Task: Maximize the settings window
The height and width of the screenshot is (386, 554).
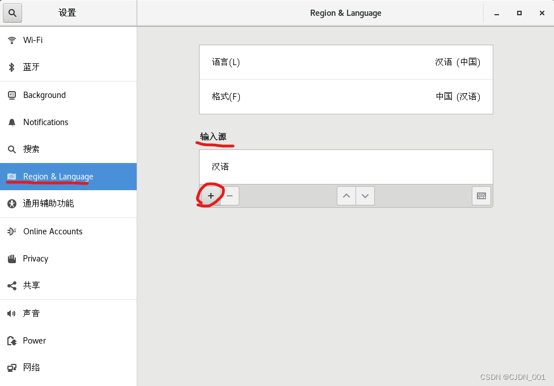Action: pos(519,14)
